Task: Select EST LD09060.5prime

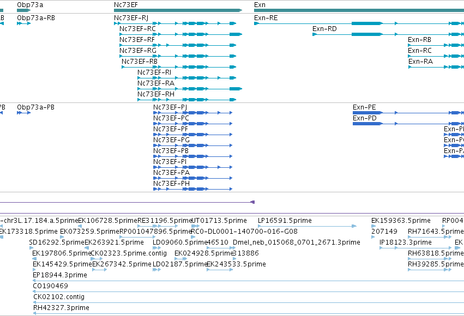Action: tap(179, 242)
